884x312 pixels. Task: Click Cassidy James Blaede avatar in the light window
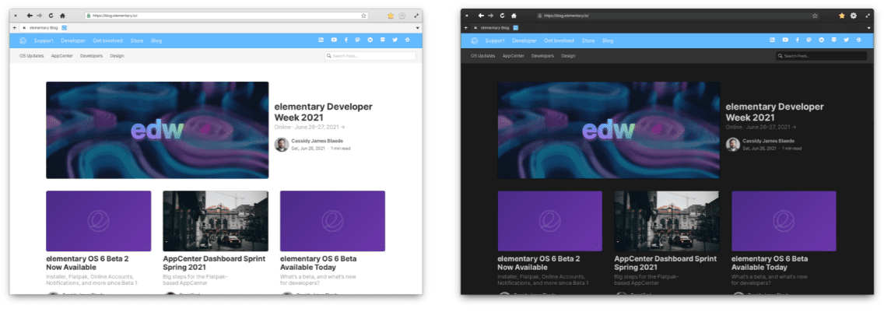282,145
